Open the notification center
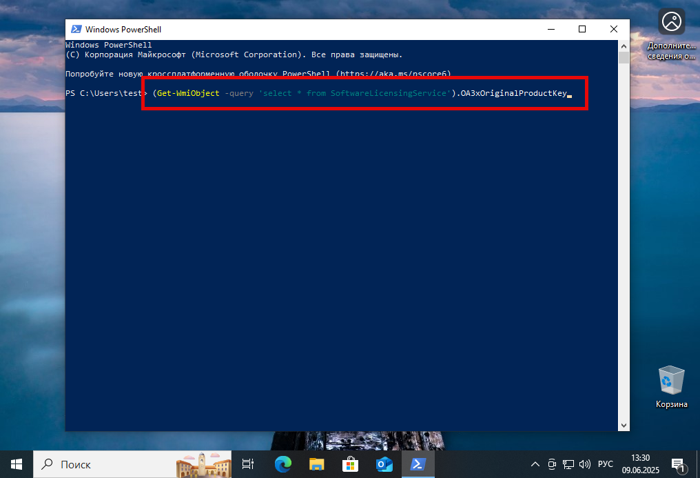This screenshot has width=700, height=478. point(678,464)
